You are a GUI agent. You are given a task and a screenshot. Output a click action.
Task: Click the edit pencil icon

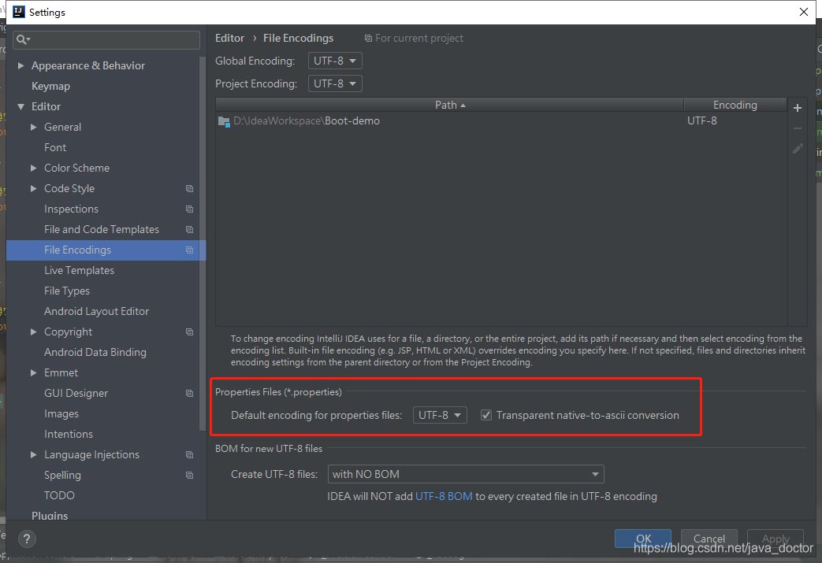797,149
